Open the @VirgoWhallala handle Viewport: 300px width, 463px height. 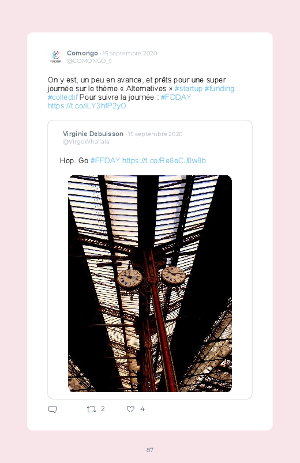pos(86,142)
